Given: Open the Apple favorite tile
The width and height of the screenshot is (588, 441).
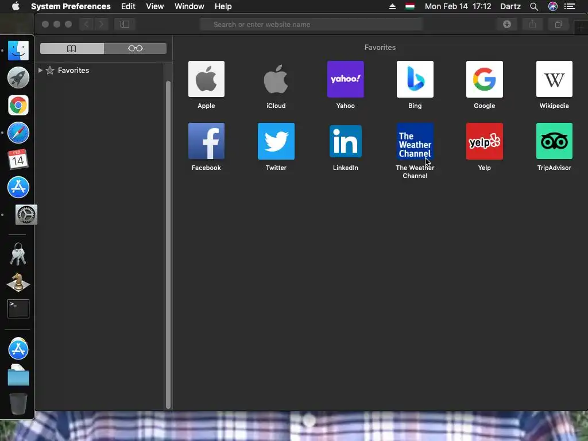Looking at the screenshot, I should tap(206, 79).
